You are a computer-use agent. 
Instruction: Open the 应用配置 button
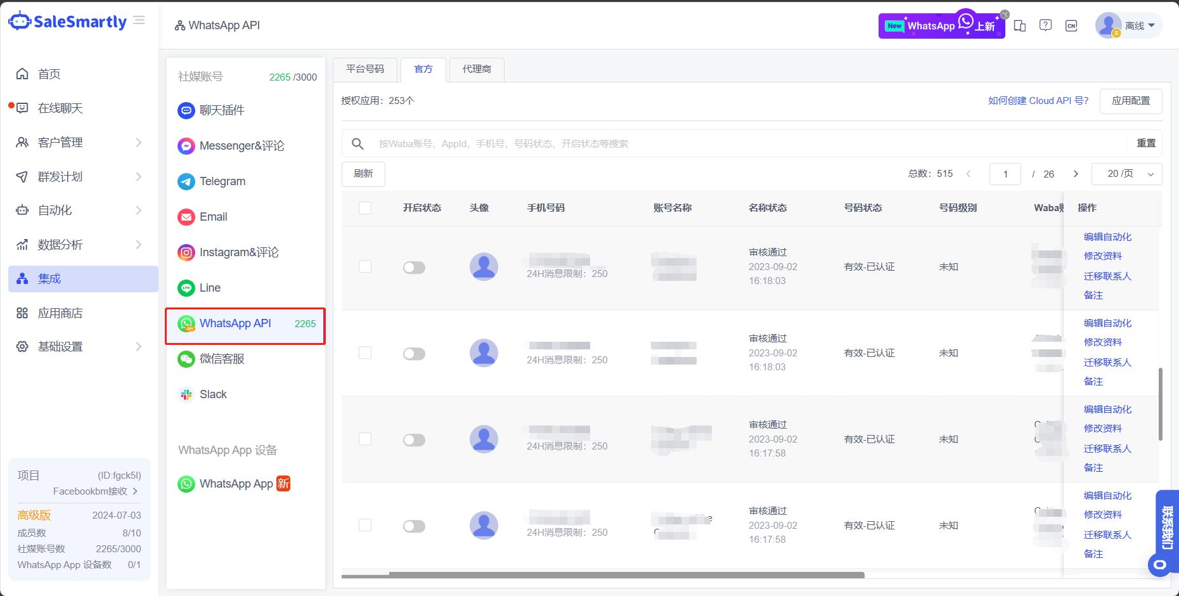click(1131, 101)
